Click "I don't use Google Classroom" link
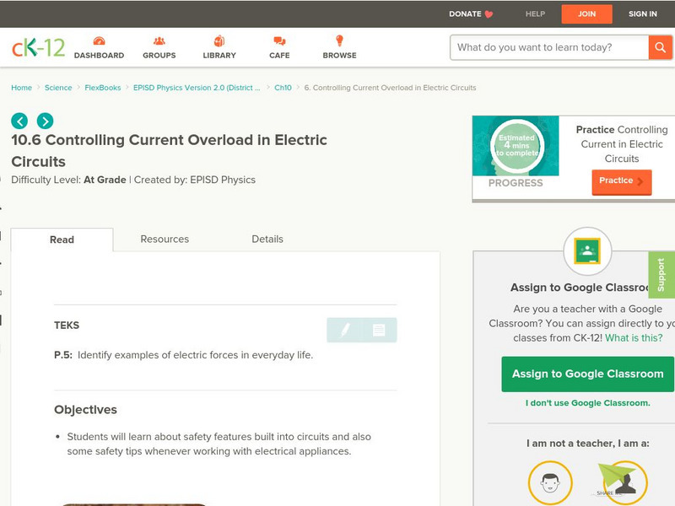Image resolution: width=675 pixels, height=506 pixels. tap(587, 403)
